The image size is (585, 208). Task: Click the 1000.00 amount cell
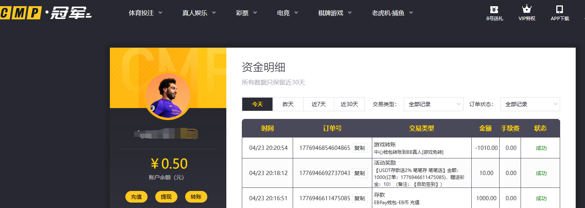pyautogui.click(x=486, y=198)
